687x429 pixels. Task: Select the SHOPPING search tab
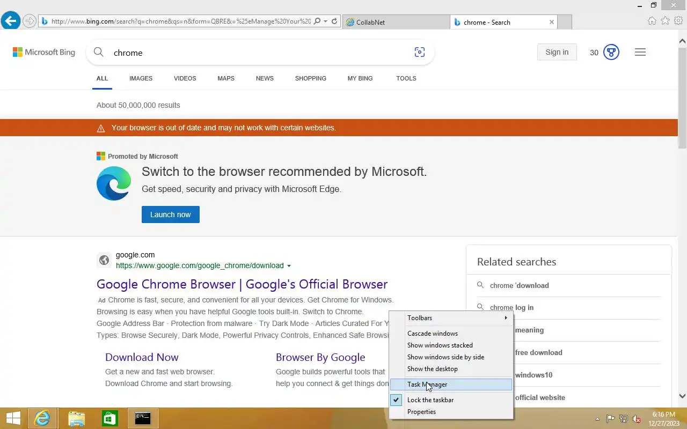pyautogui.click(x=311, y=78)
